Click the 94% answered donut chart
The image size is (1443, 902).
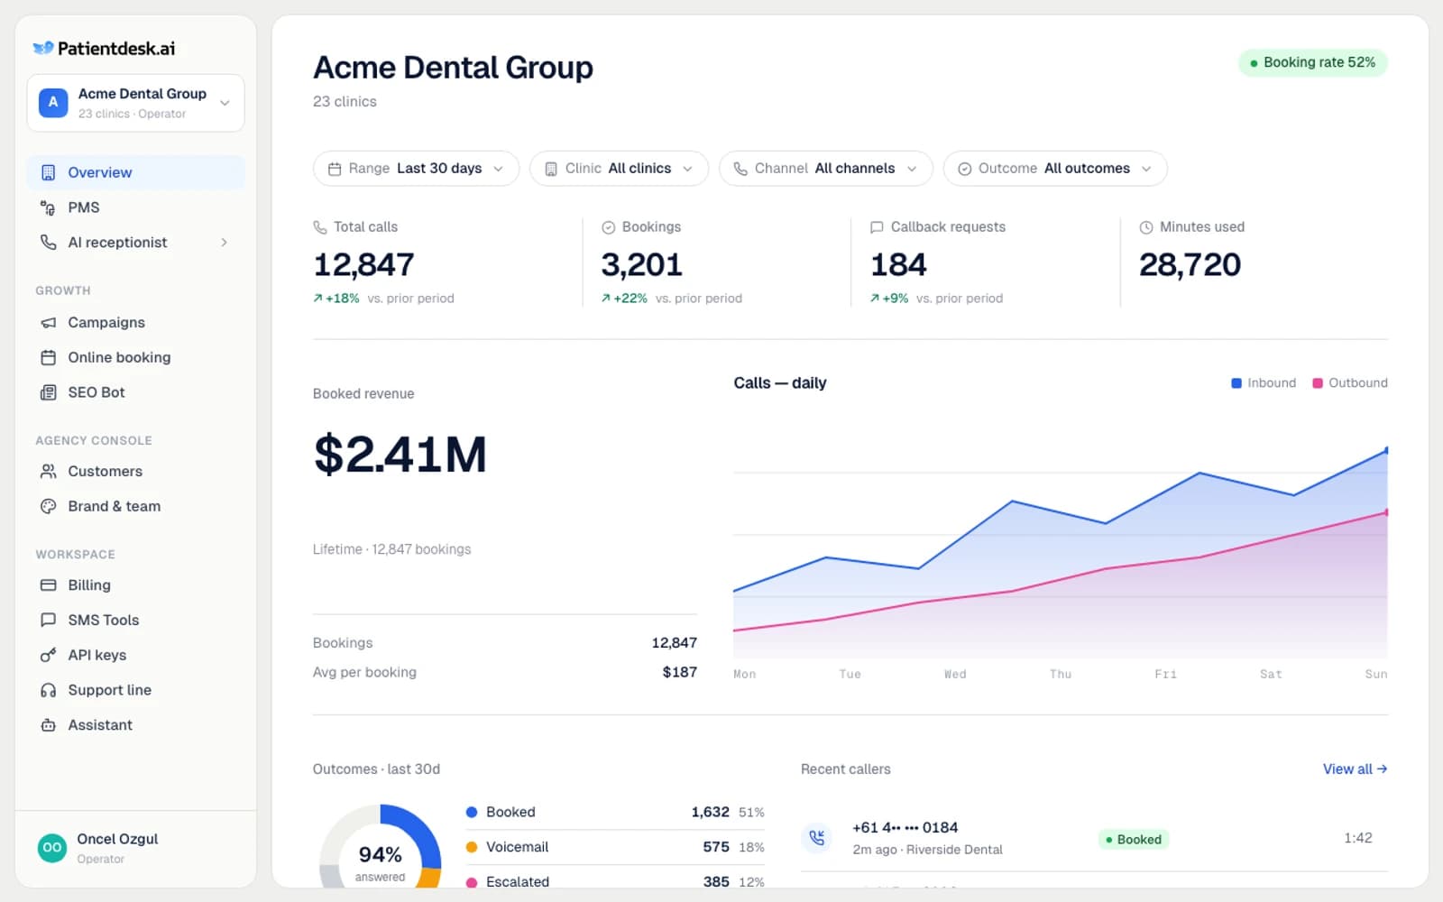click(381, 848)
